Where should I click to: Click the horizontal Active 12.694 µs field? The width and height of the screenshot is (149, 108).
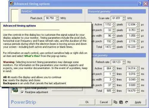tap(131, 24)
